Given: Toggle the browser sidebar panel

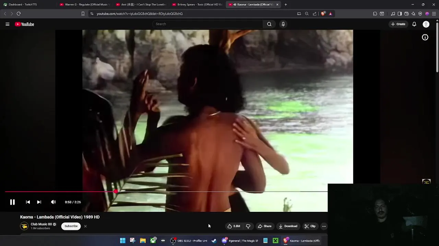Looking at the screenshot, I should 400,14.
